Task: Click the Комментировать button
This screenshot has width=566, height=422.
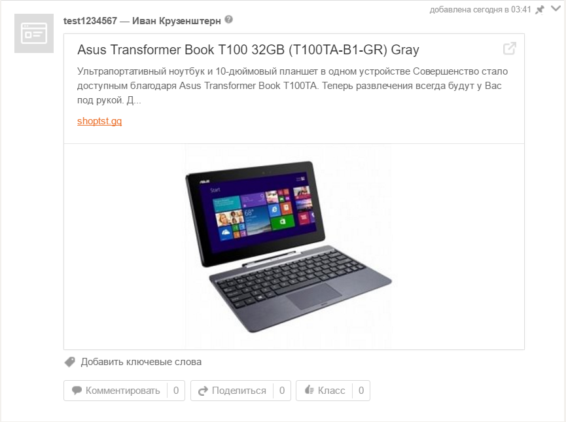Action: pos(116,391)
